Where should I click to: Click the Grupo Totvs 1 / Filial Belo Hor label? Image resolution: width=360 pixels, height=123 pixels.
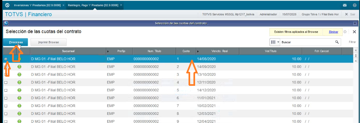point(320,14)
